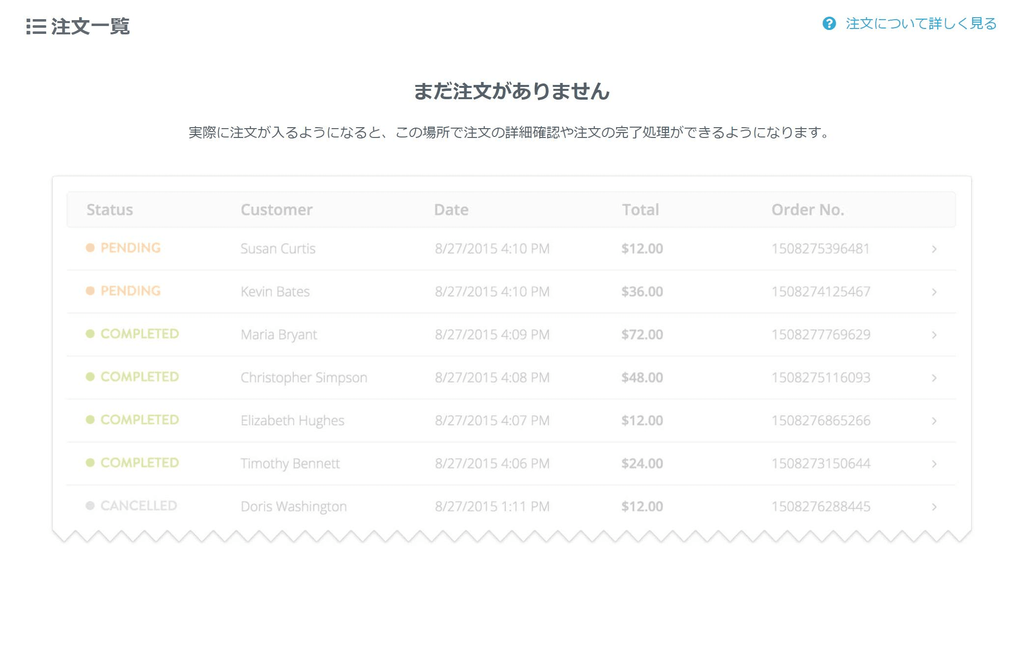Screen dimensions: 1011x652
Task: Click the Date column header
Action: pos(451,210)
